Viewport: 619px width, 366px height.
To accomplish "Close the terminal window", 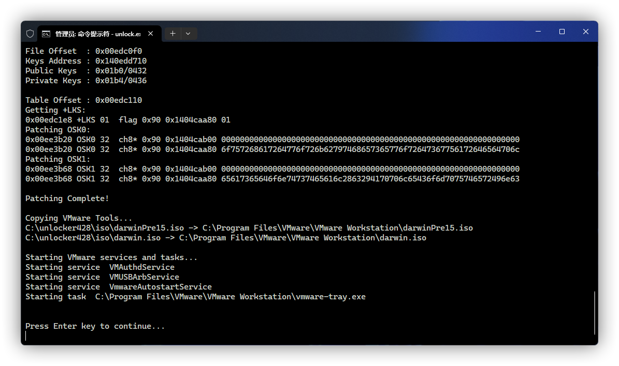I will click(586, 32).
